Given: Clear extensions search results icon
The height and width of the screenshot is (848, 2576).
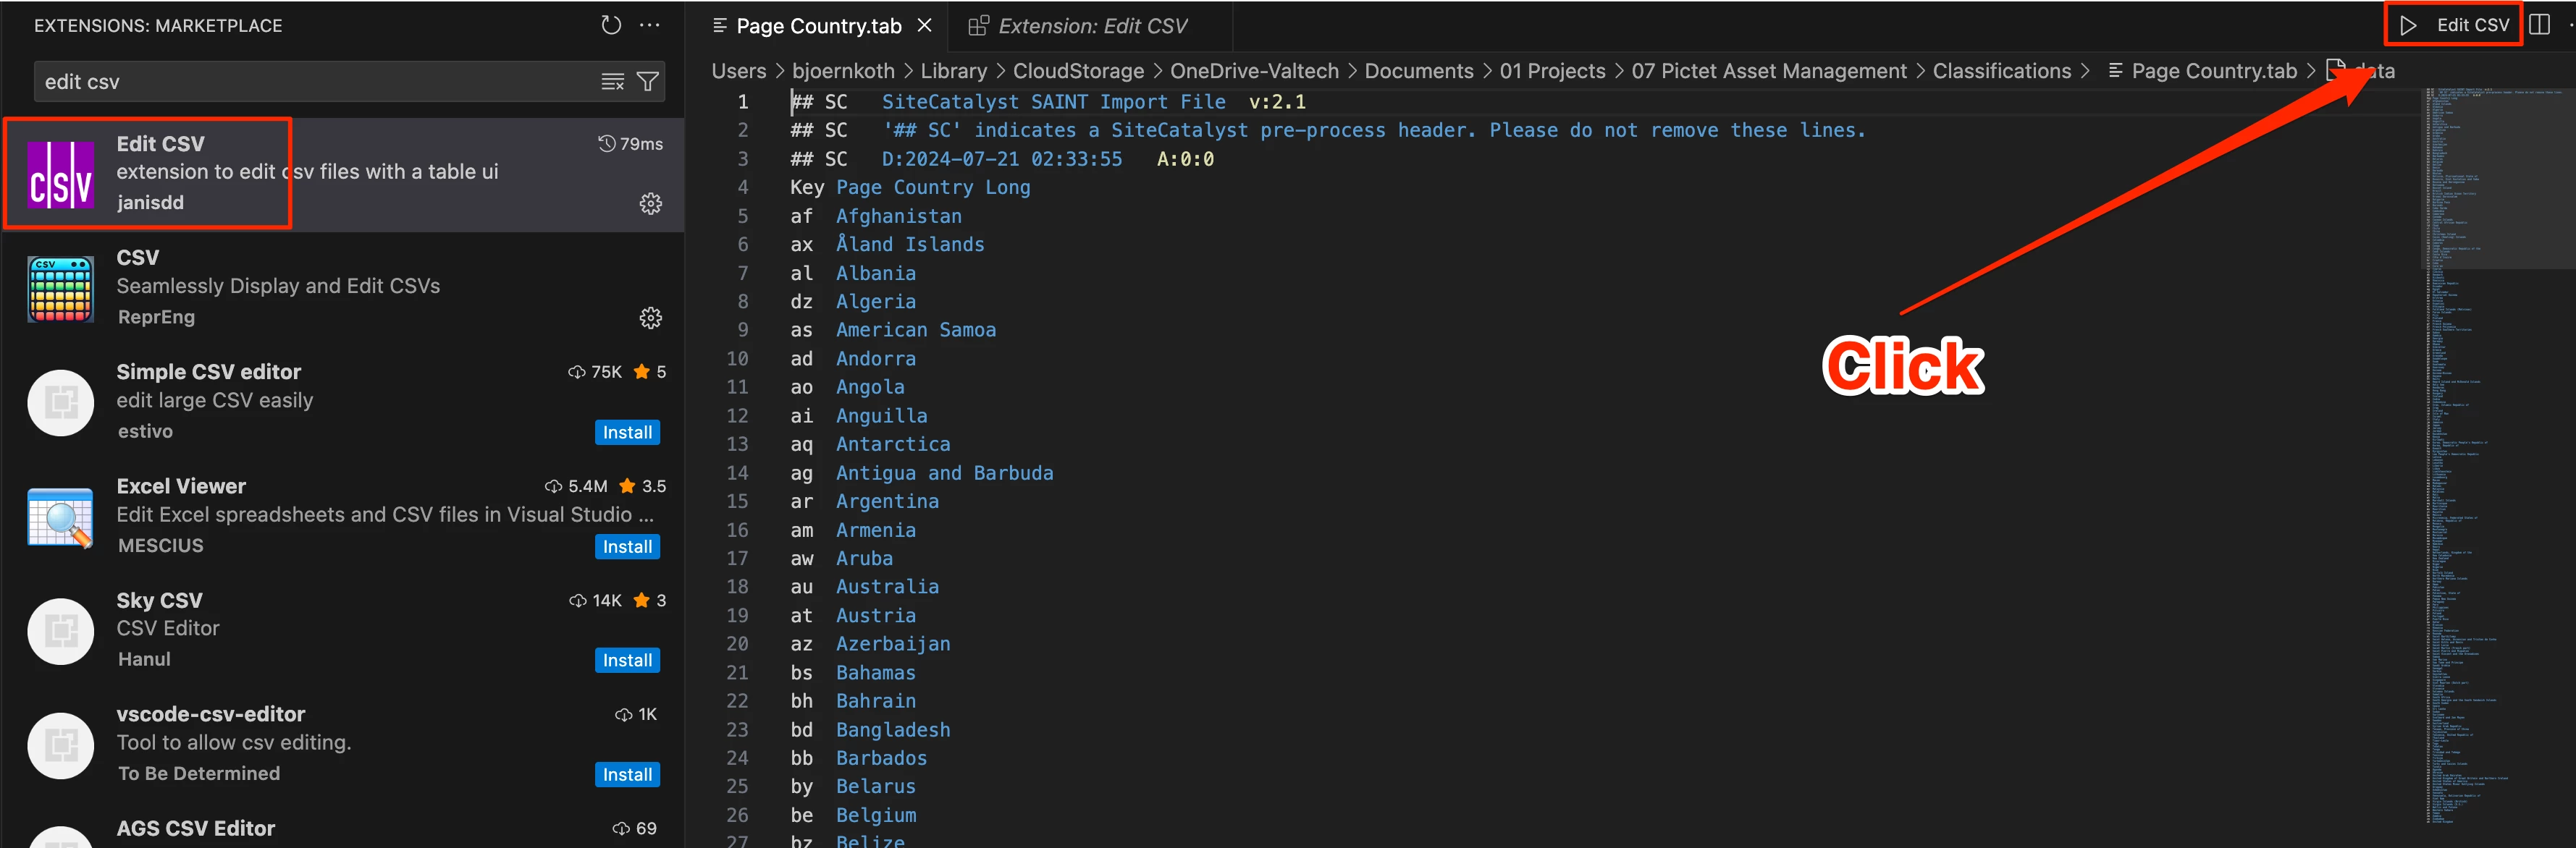Looking at the screenshot, I should point(612,82).
